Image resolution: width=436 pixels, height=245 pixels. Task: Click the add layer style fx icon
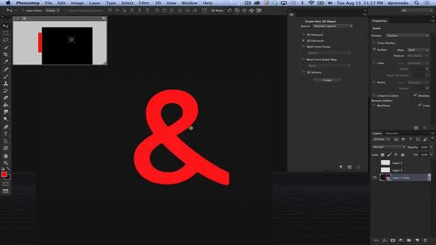click(x=384, y=240)
